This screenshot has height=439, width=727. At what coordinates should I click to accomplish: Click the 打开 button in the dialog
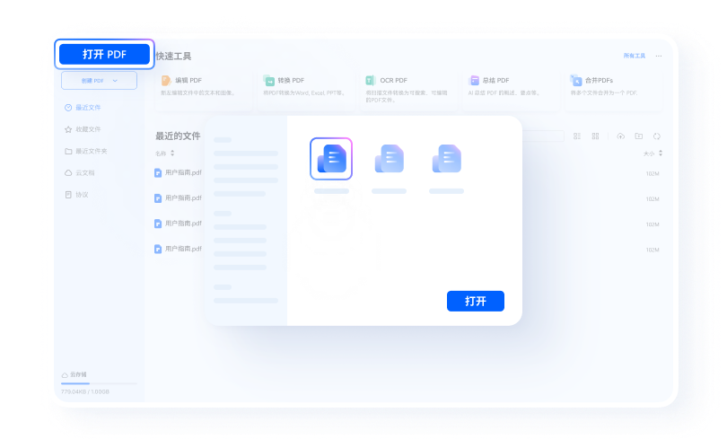475,302
